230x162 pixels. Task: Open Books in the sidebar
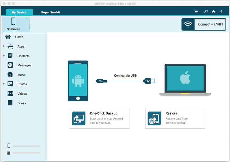22,103
